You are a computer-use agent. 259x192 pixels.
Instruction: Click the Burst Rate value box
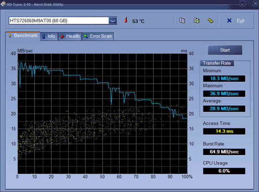pos(224,152)
